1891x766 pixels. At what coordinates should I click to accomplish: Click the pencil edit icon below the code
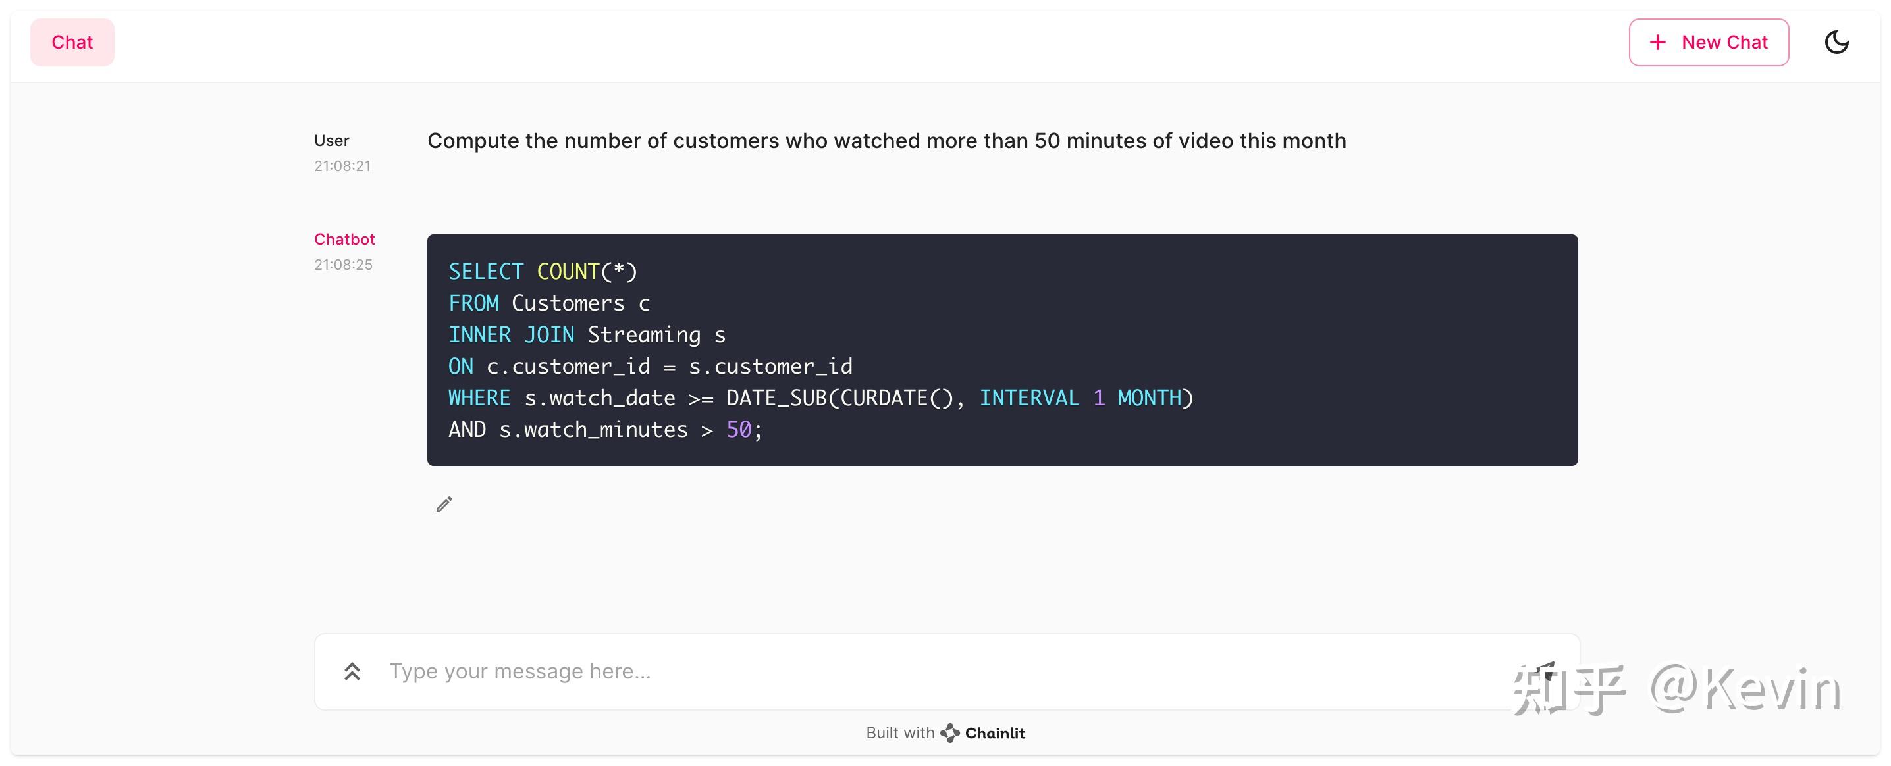[x=444, y=504]
